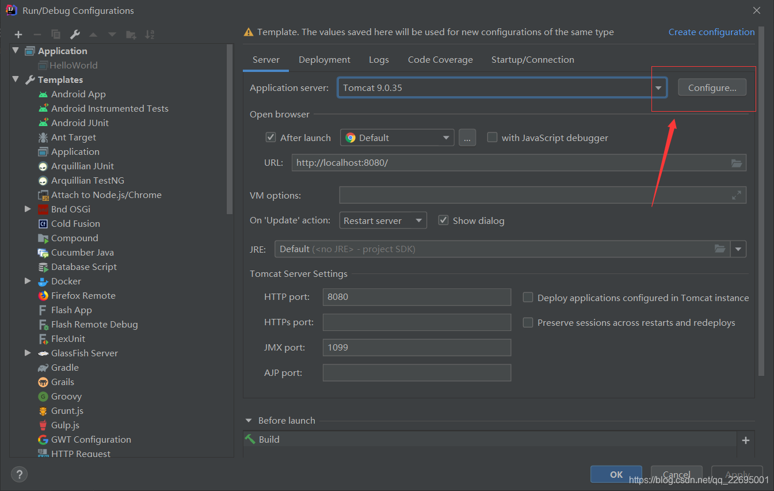
Task: Click the HTTP port input field
Action: [x=417, y=297]
